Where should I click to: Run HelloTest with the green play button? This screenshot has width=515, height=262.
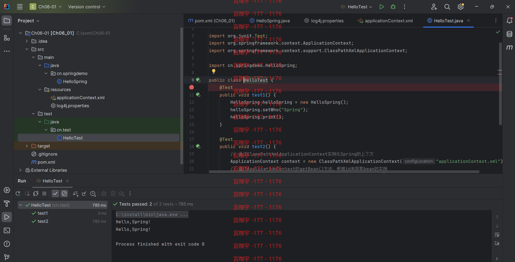coord(381,7)
